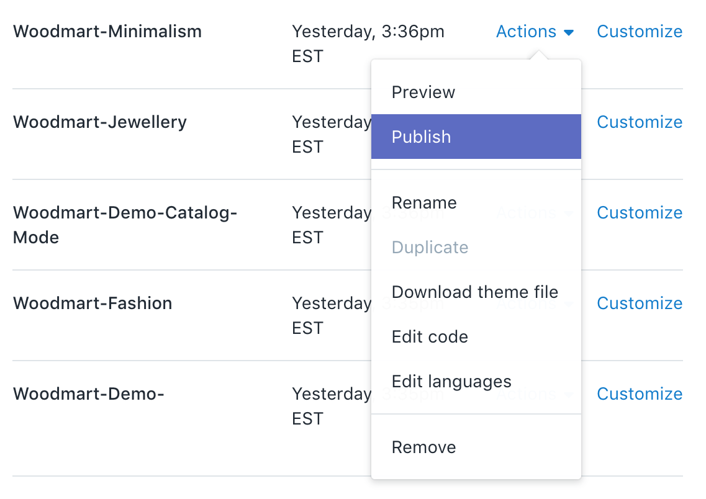Click Customize for Woodmart-Demo-Catalog-Mode

coord(640,213)
